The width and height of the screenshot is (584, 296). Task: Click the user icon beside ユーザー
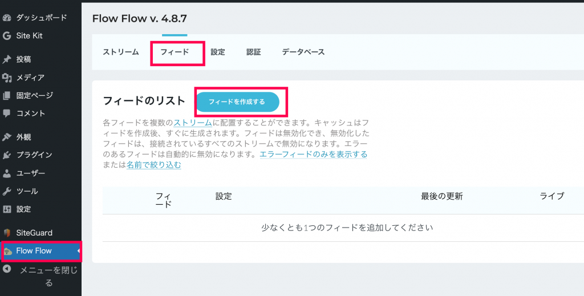pyautogui.click(x=7, y=173)
